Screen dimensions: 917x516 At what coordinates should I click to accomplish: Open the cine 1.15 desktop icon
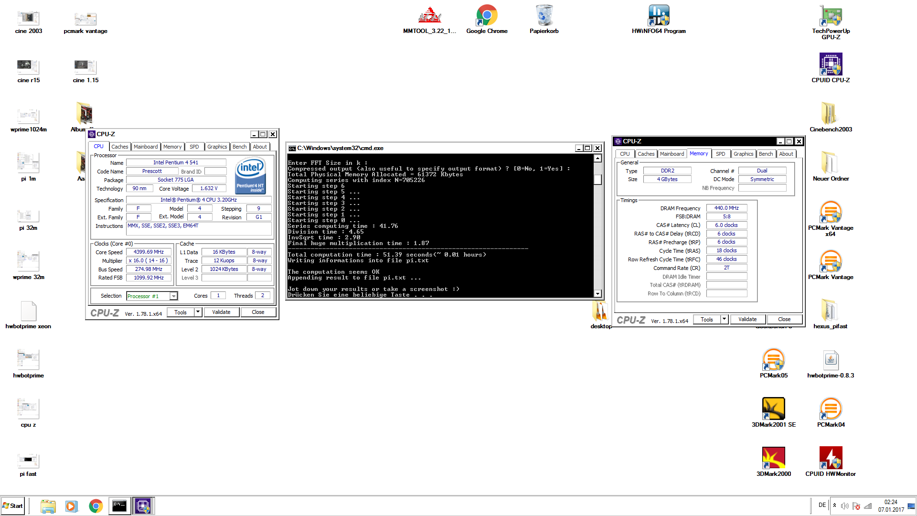click(85, 71)
